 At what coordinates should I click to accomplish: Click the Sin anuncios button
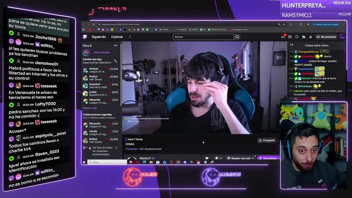tap(326, 37)
